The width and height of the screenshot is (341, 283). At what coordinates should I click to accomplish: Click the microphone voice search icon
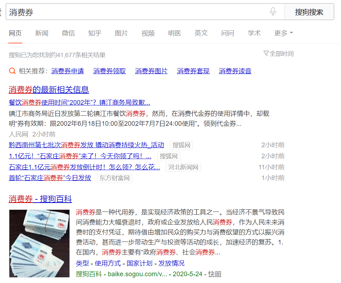click(273, 11)
